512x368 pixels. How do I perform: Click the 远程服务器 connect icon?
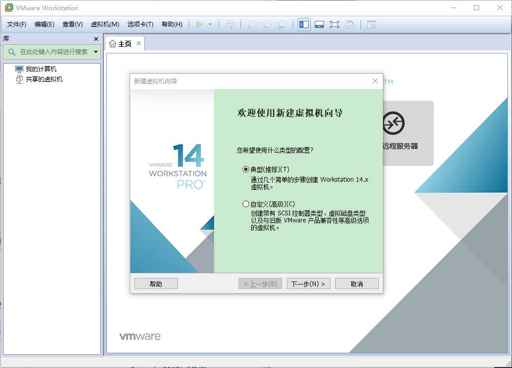point(394,123)
